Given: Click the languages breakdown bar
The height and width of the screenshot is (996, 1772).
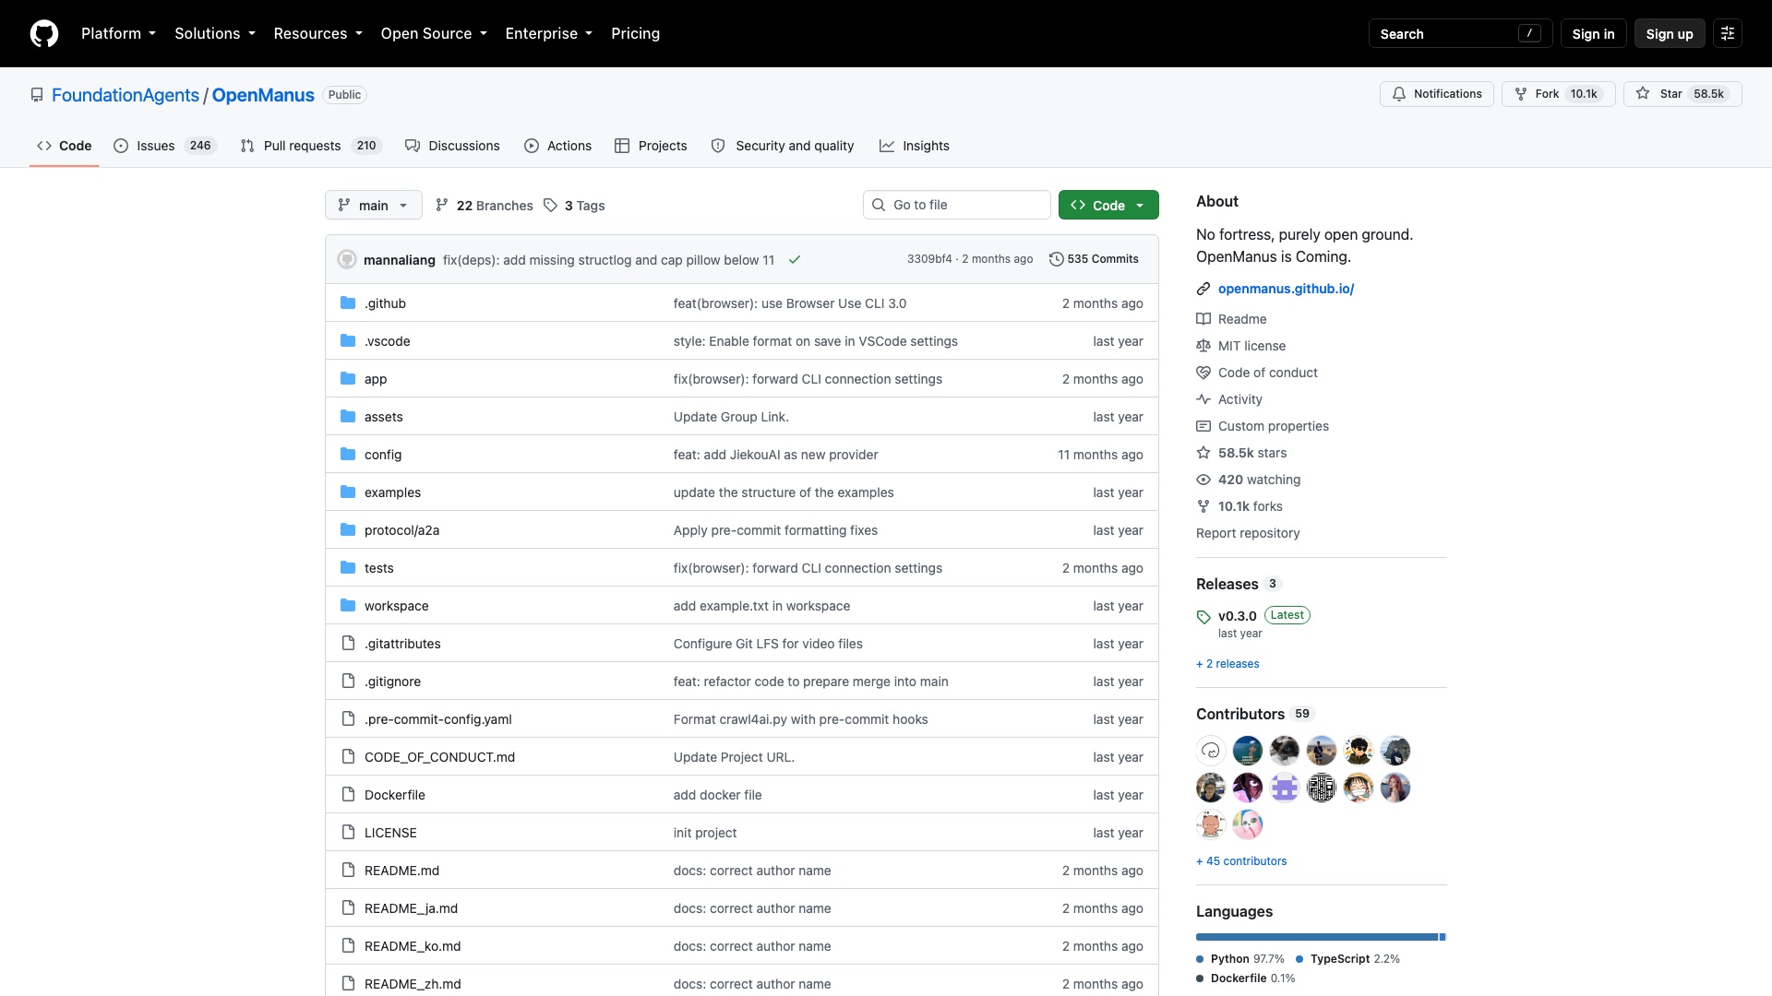Looking at the screenshot, I should [x=1321, y=937].
